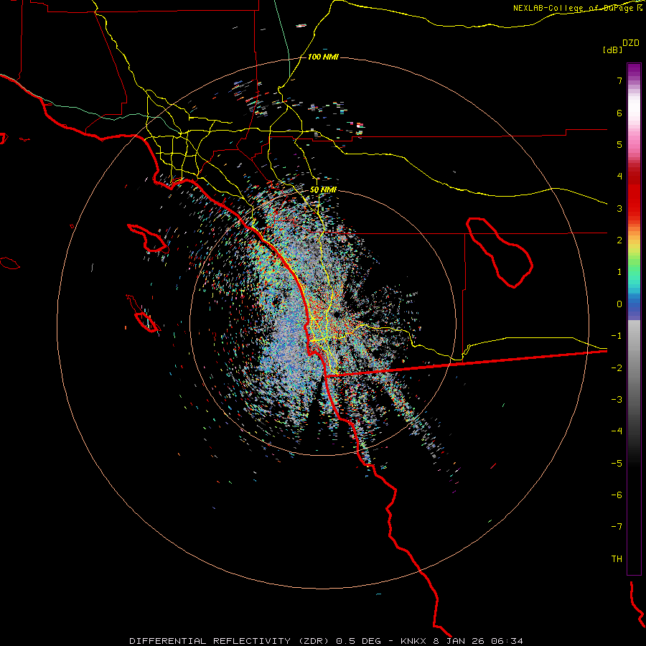Image resolution: width=646 pixels, height=646 pixels.
Task: Click the -3 value on the color scale
Action: 617,400
